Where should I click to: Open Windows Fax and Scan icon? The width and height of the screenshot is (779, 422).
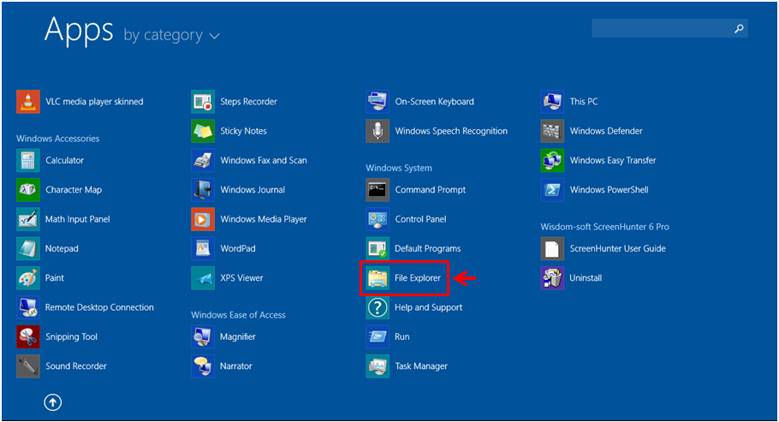(x=203, y=161)
